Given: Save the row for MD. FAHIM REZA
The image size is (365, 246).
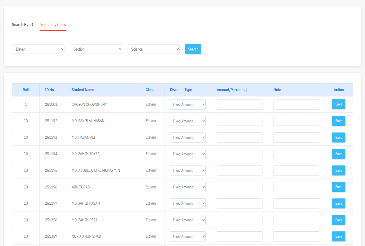Looking at the screenshot, I should point(338,220).
